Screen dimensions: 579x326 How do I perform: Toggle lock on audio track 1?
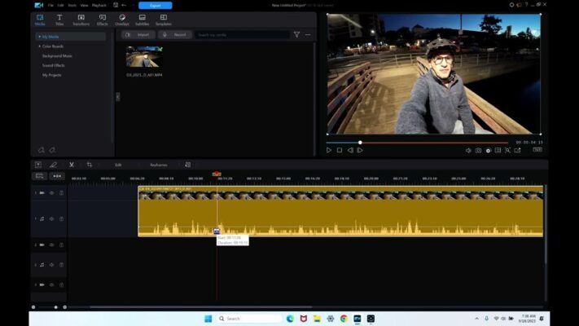click(x=61, y=218)
